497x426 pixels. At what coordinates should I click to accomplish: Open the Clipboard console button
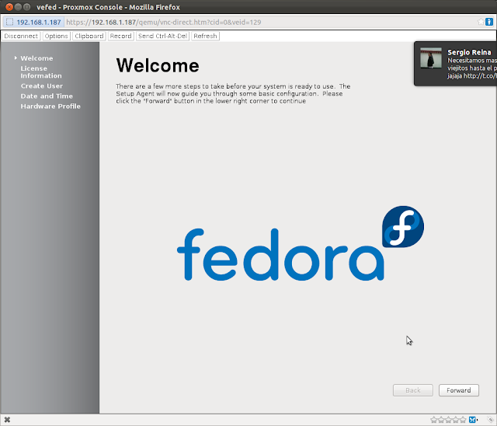coord(89,36)
